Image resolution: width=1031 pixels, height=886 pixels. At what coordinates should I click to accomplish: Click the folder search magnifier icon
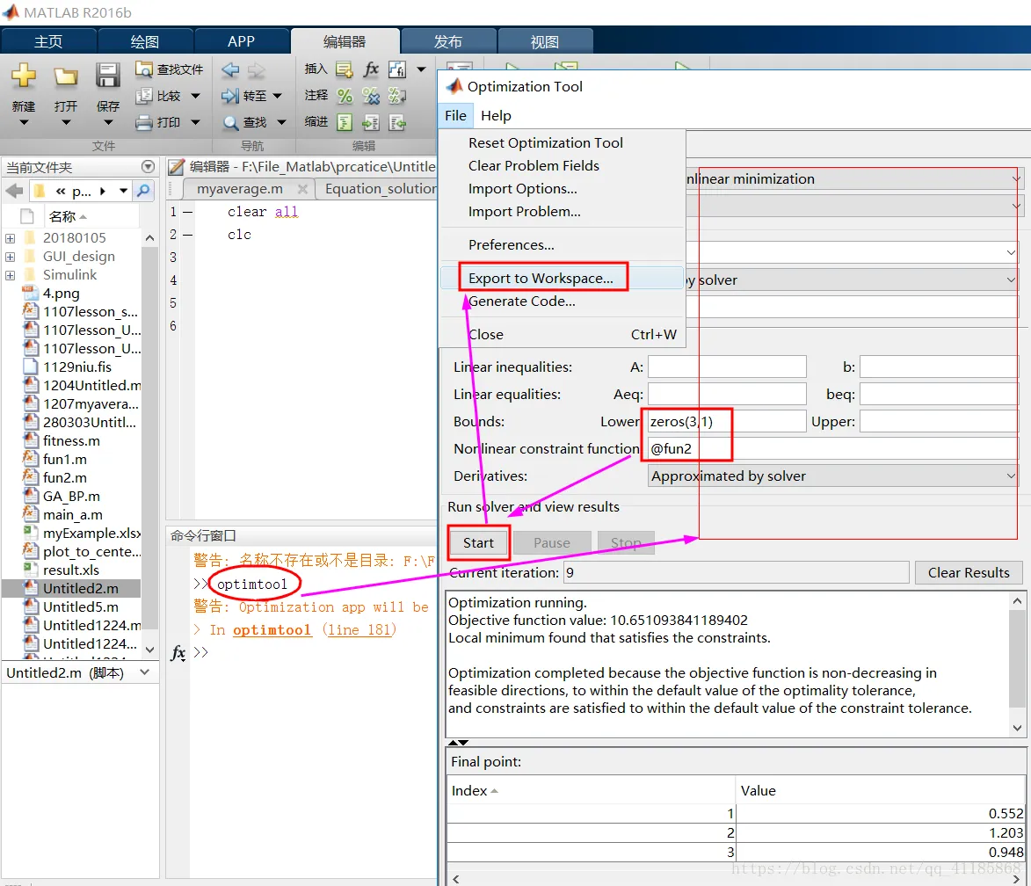tap(143, 191)
